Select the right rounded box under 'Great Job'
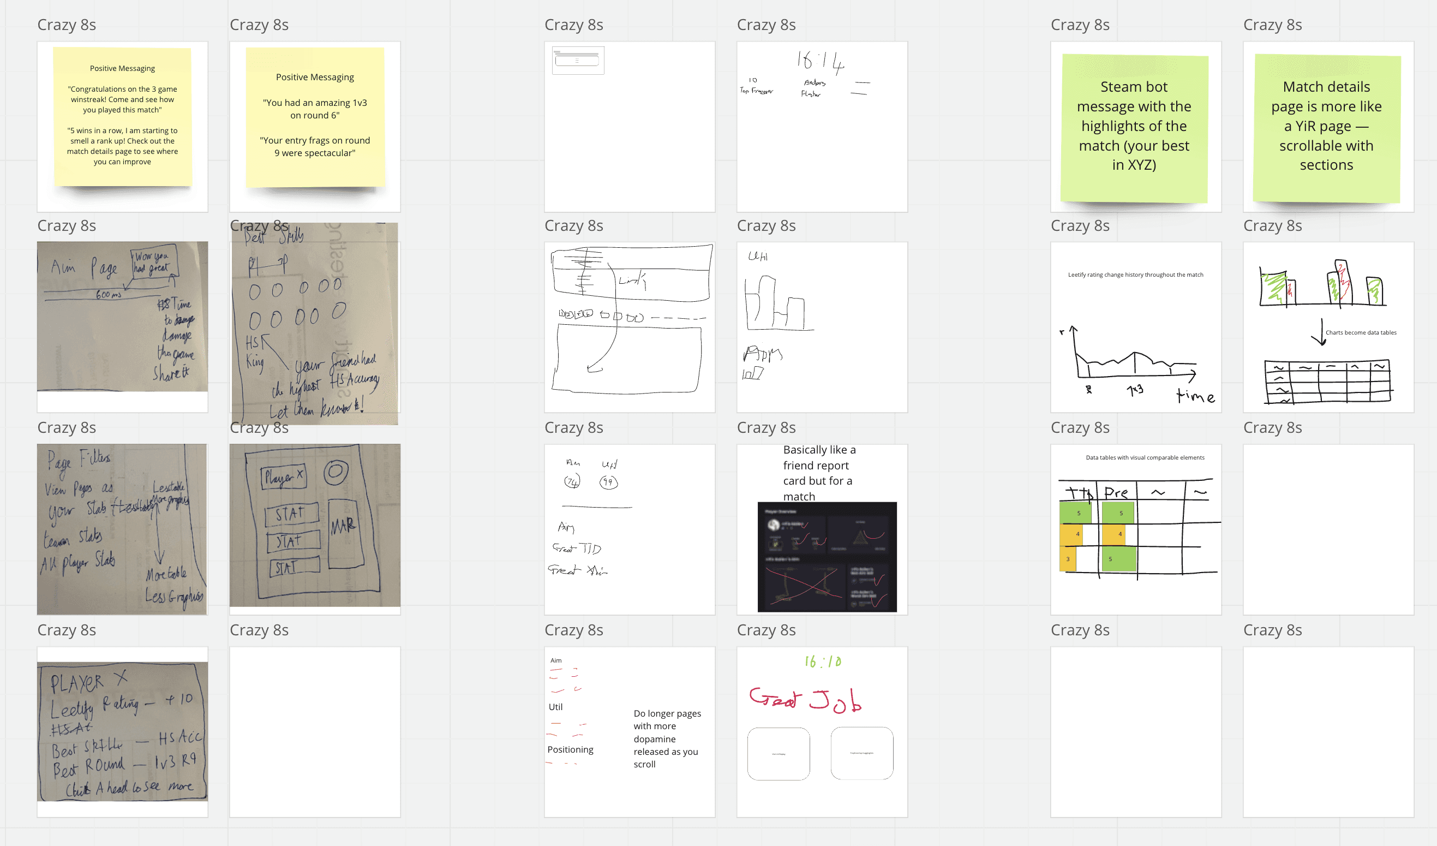 862,753
